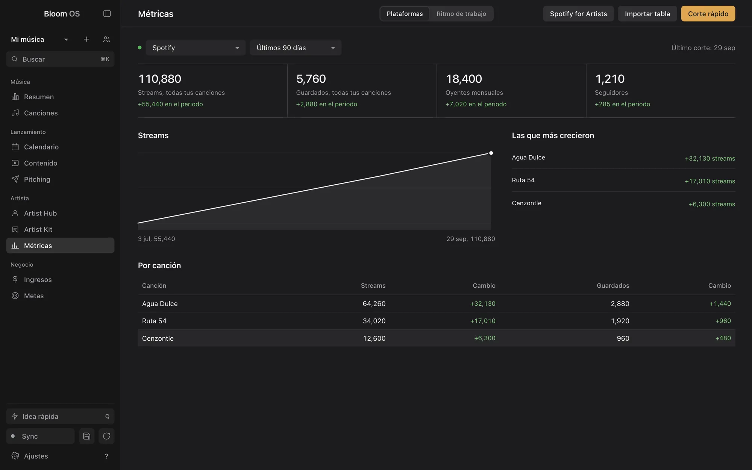Open Ajustes via the gear icon
The image size is (752, 470).
pyautogui.click(x=15, y=456)
